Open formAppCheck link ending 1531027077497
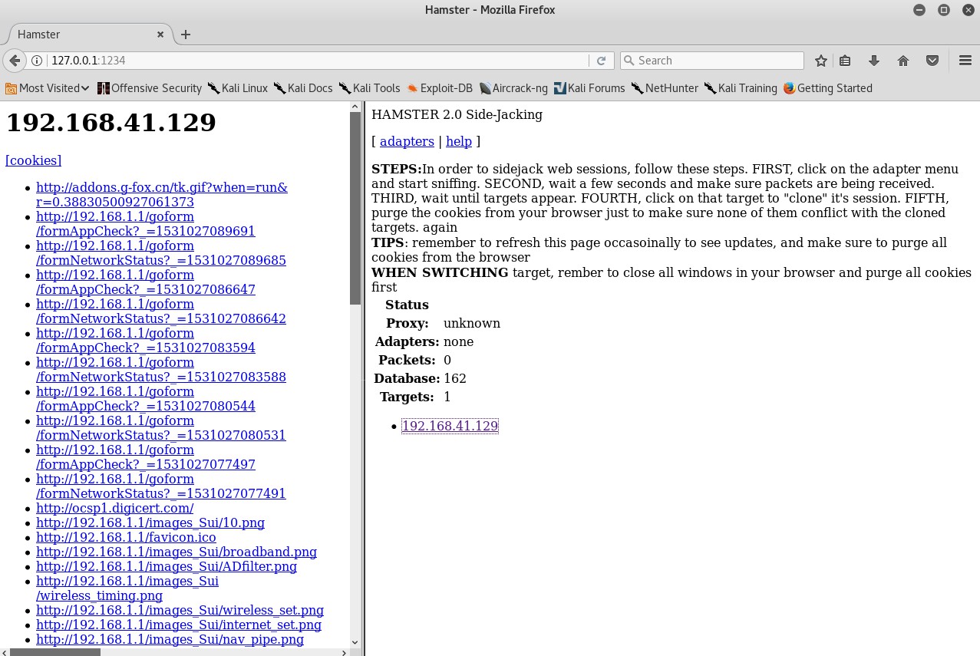Screen dimensions: 980x656 (146, 457)
